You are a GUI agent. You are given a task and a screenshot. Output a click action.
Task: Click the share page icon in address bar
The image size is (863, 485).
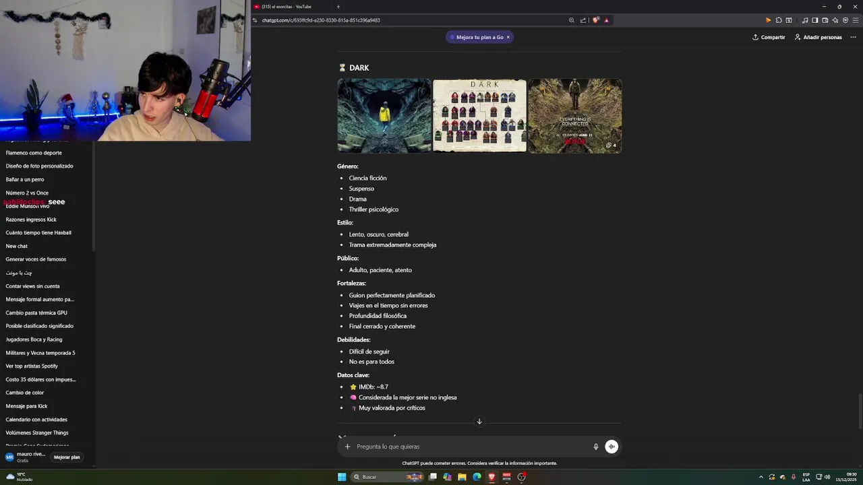pyautogui.click(x=583, y=20)
